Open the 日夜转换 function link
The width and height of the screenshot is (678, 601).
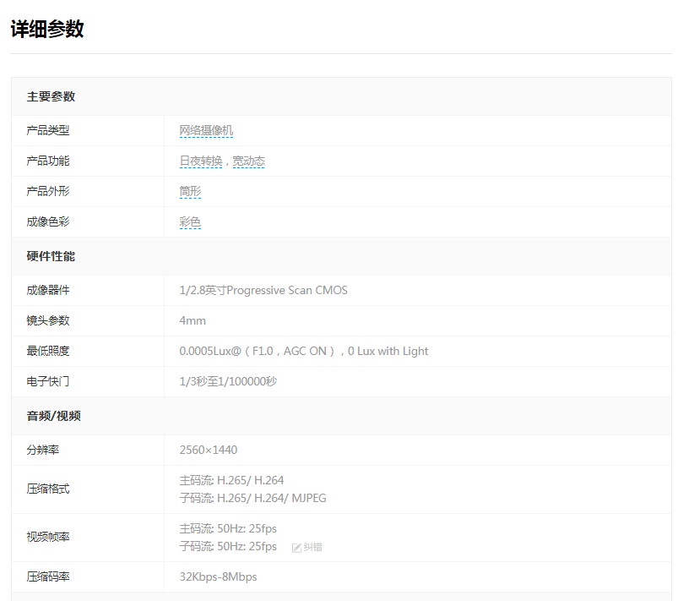click(200, 161)
